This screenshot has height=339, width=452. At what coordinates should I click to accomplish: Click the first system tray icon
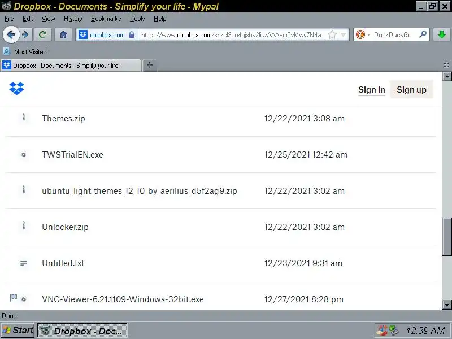coord(382,331)
